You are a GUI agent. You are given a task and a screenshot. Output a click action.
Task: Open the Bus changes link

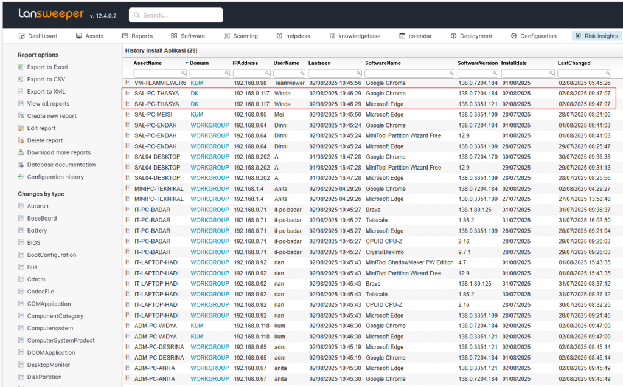tap(32, 267)
